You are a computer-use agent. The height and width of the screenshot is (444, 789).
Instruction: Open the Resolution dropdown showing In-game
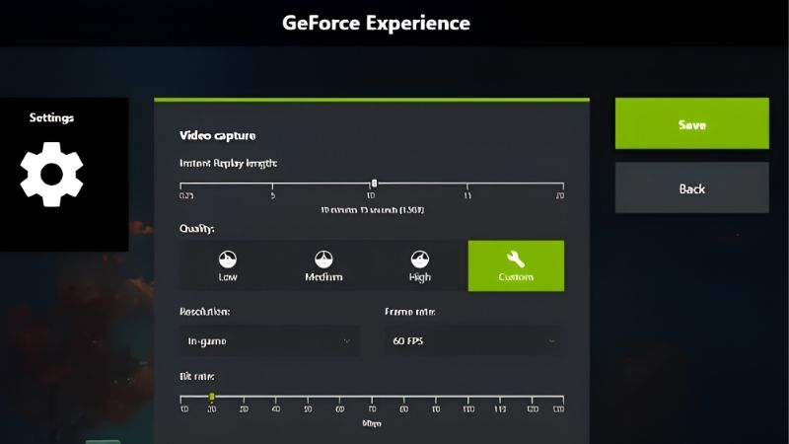[269, 340]
